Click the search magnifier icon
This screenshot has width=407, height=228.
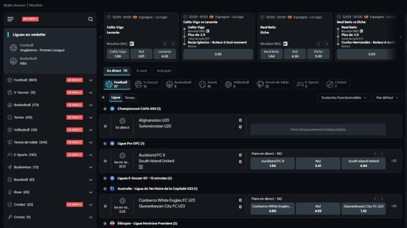click(90, 19)
